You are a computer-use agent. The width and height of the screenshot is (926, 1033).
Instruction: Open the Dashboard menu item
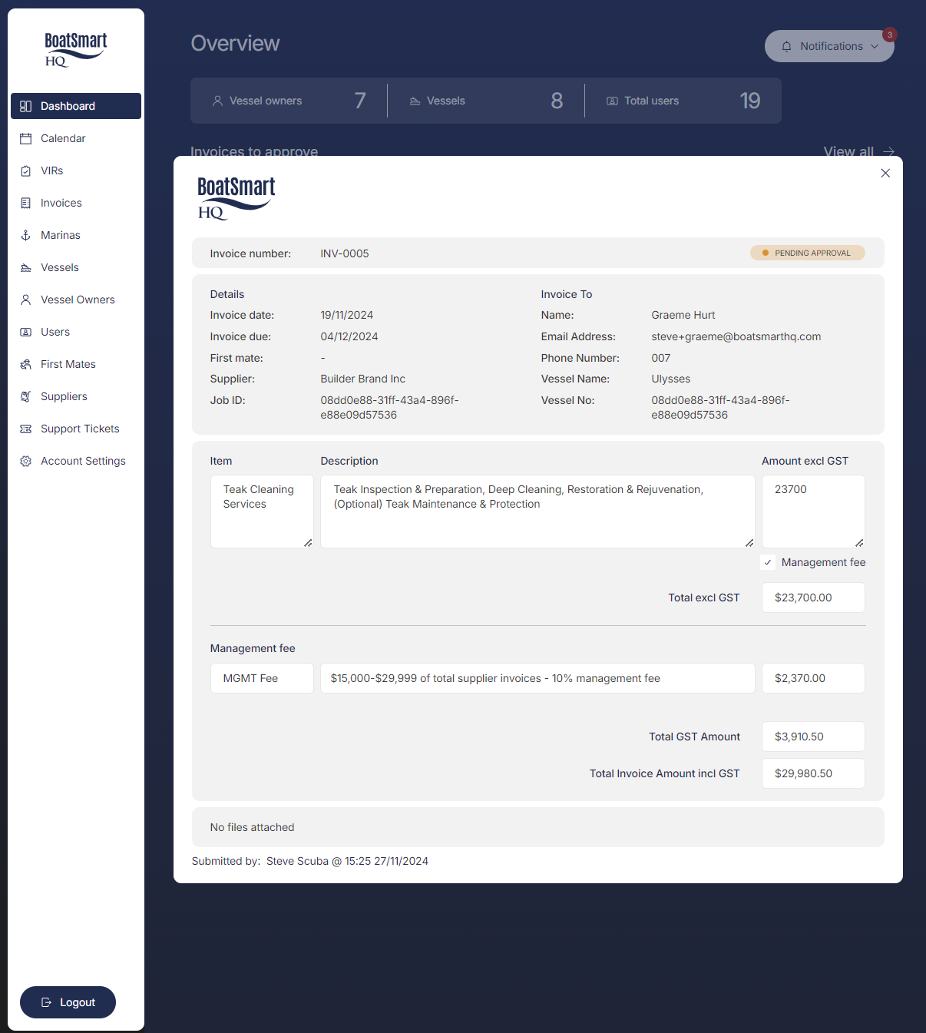click(x=76, y=106)
